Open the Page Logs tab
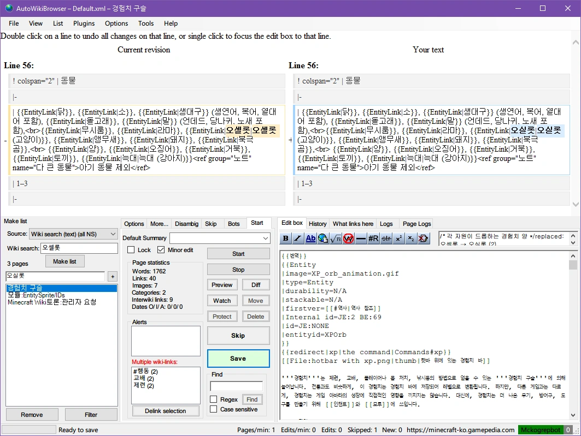The width and height of the screenshot is (581, 436). coord(416,224)
